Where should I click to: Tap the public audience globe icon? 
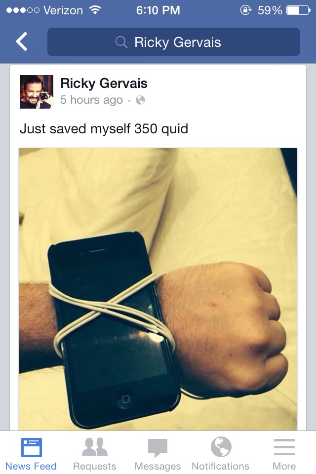(x=140, y=100)
